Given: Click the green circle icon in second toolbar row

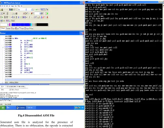Looking at the screenshot, I should click(x=47, y=13).
